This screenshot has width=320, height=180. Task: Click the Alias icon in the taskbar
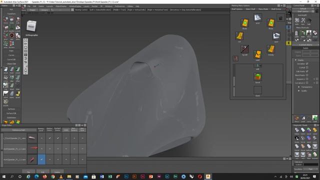coord(208,176)
